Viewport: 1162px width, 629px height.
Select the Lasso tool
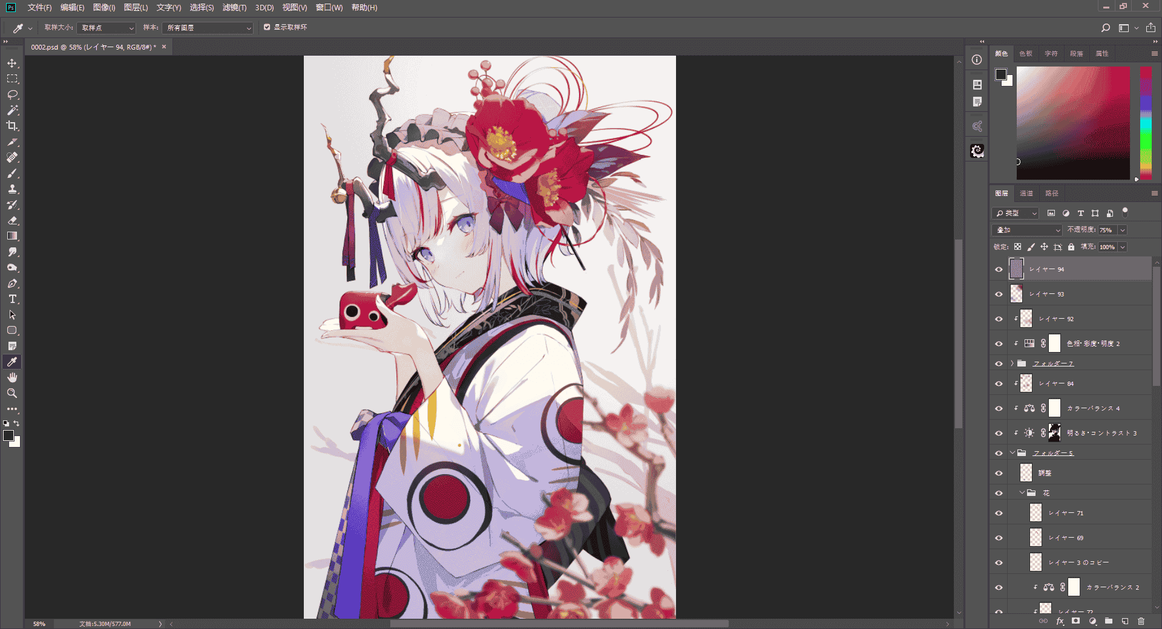[x=12, y=94]
